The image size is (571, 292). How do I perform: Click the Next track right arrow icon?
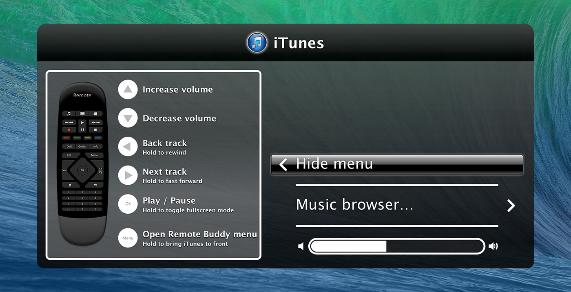pyautogui.click(x=128, y=175)
